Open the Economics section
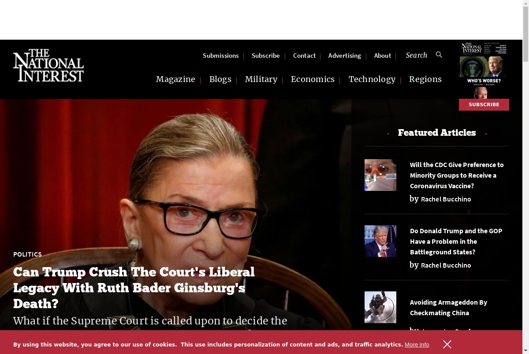Image resolution: width=529 pixels, height=354 pixels. 313,79
